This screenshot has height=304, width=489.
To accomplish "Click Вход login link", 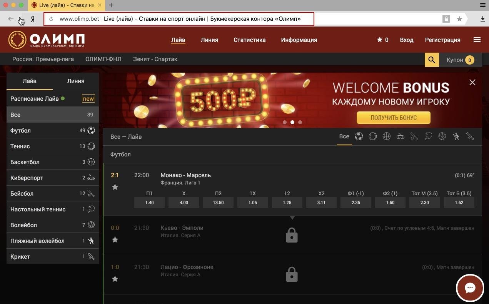I will 406,40.
